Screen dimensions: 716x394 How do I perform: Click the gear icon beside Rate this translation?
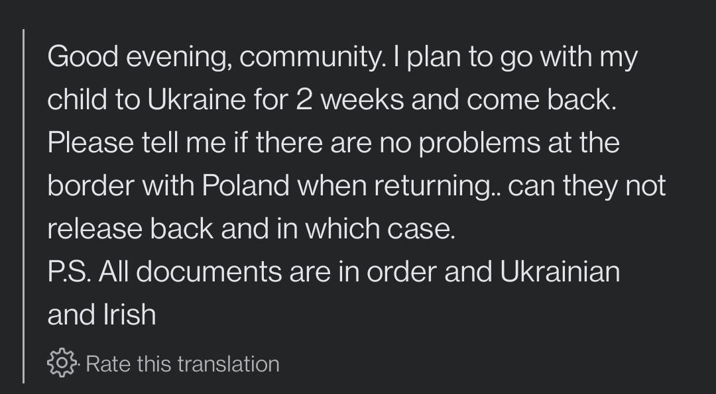click(62, 363)
